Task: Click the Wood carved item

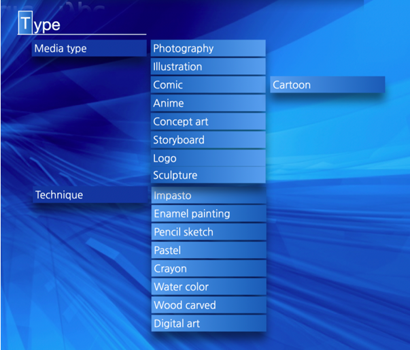Action: 209,305
